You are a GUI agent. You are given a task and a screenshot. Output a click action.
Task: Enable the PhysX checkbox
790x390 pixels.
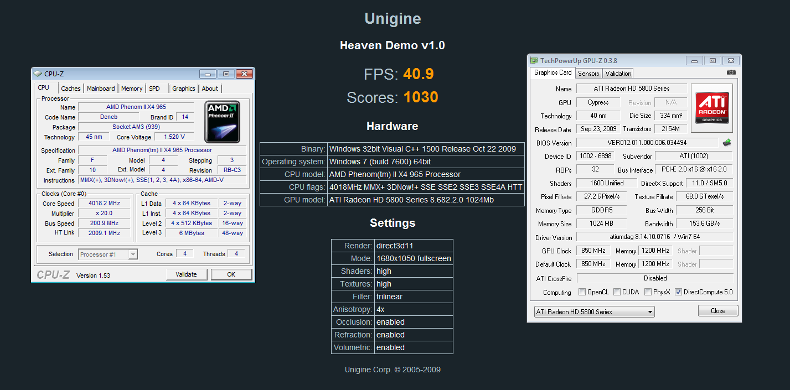[648, 292]
